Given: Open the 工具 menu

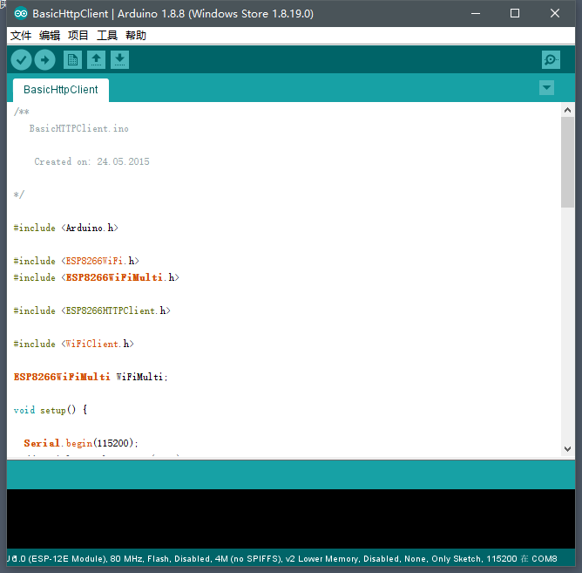Looking at the screenshot, I should point(107,36).
